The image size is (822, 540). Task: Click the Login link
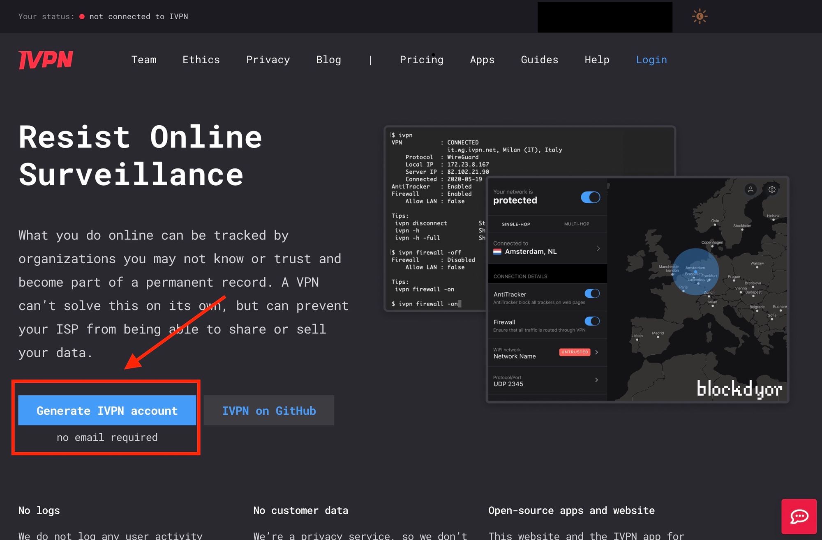coord(651,60)
